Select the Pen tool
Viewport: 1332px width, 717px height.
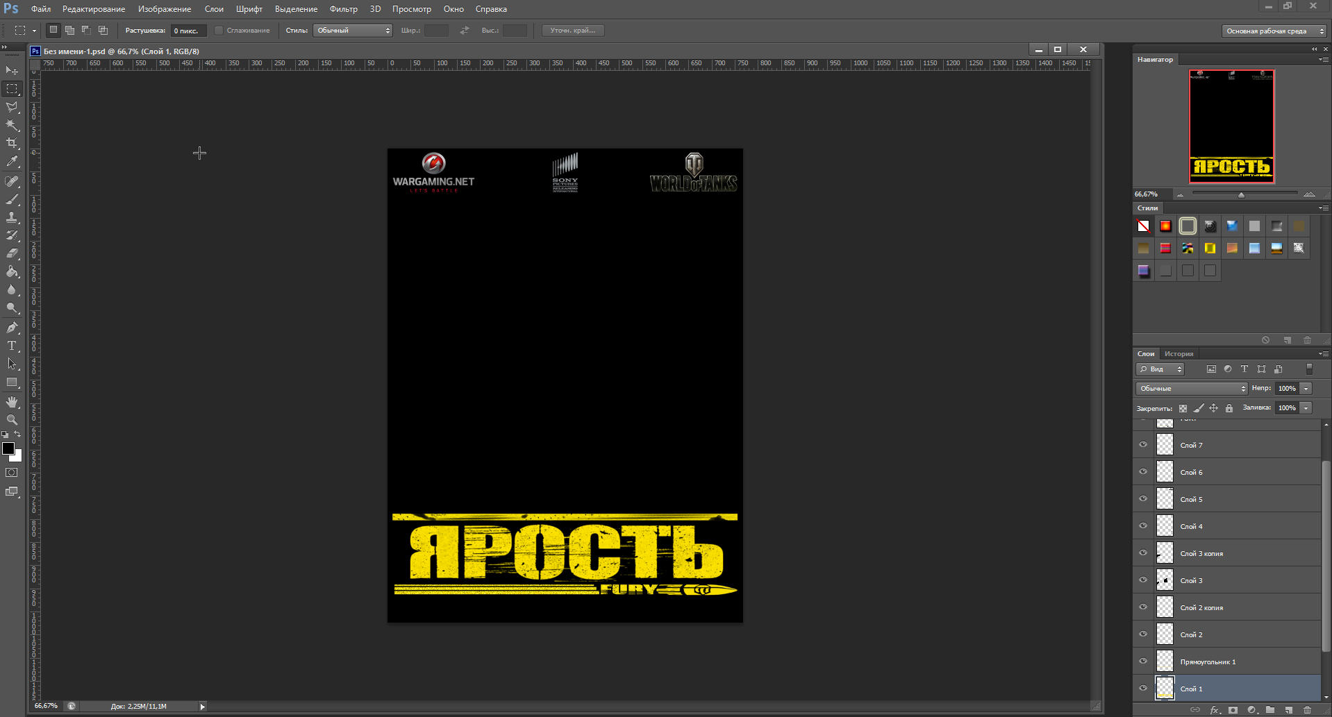tap(12, 328)
